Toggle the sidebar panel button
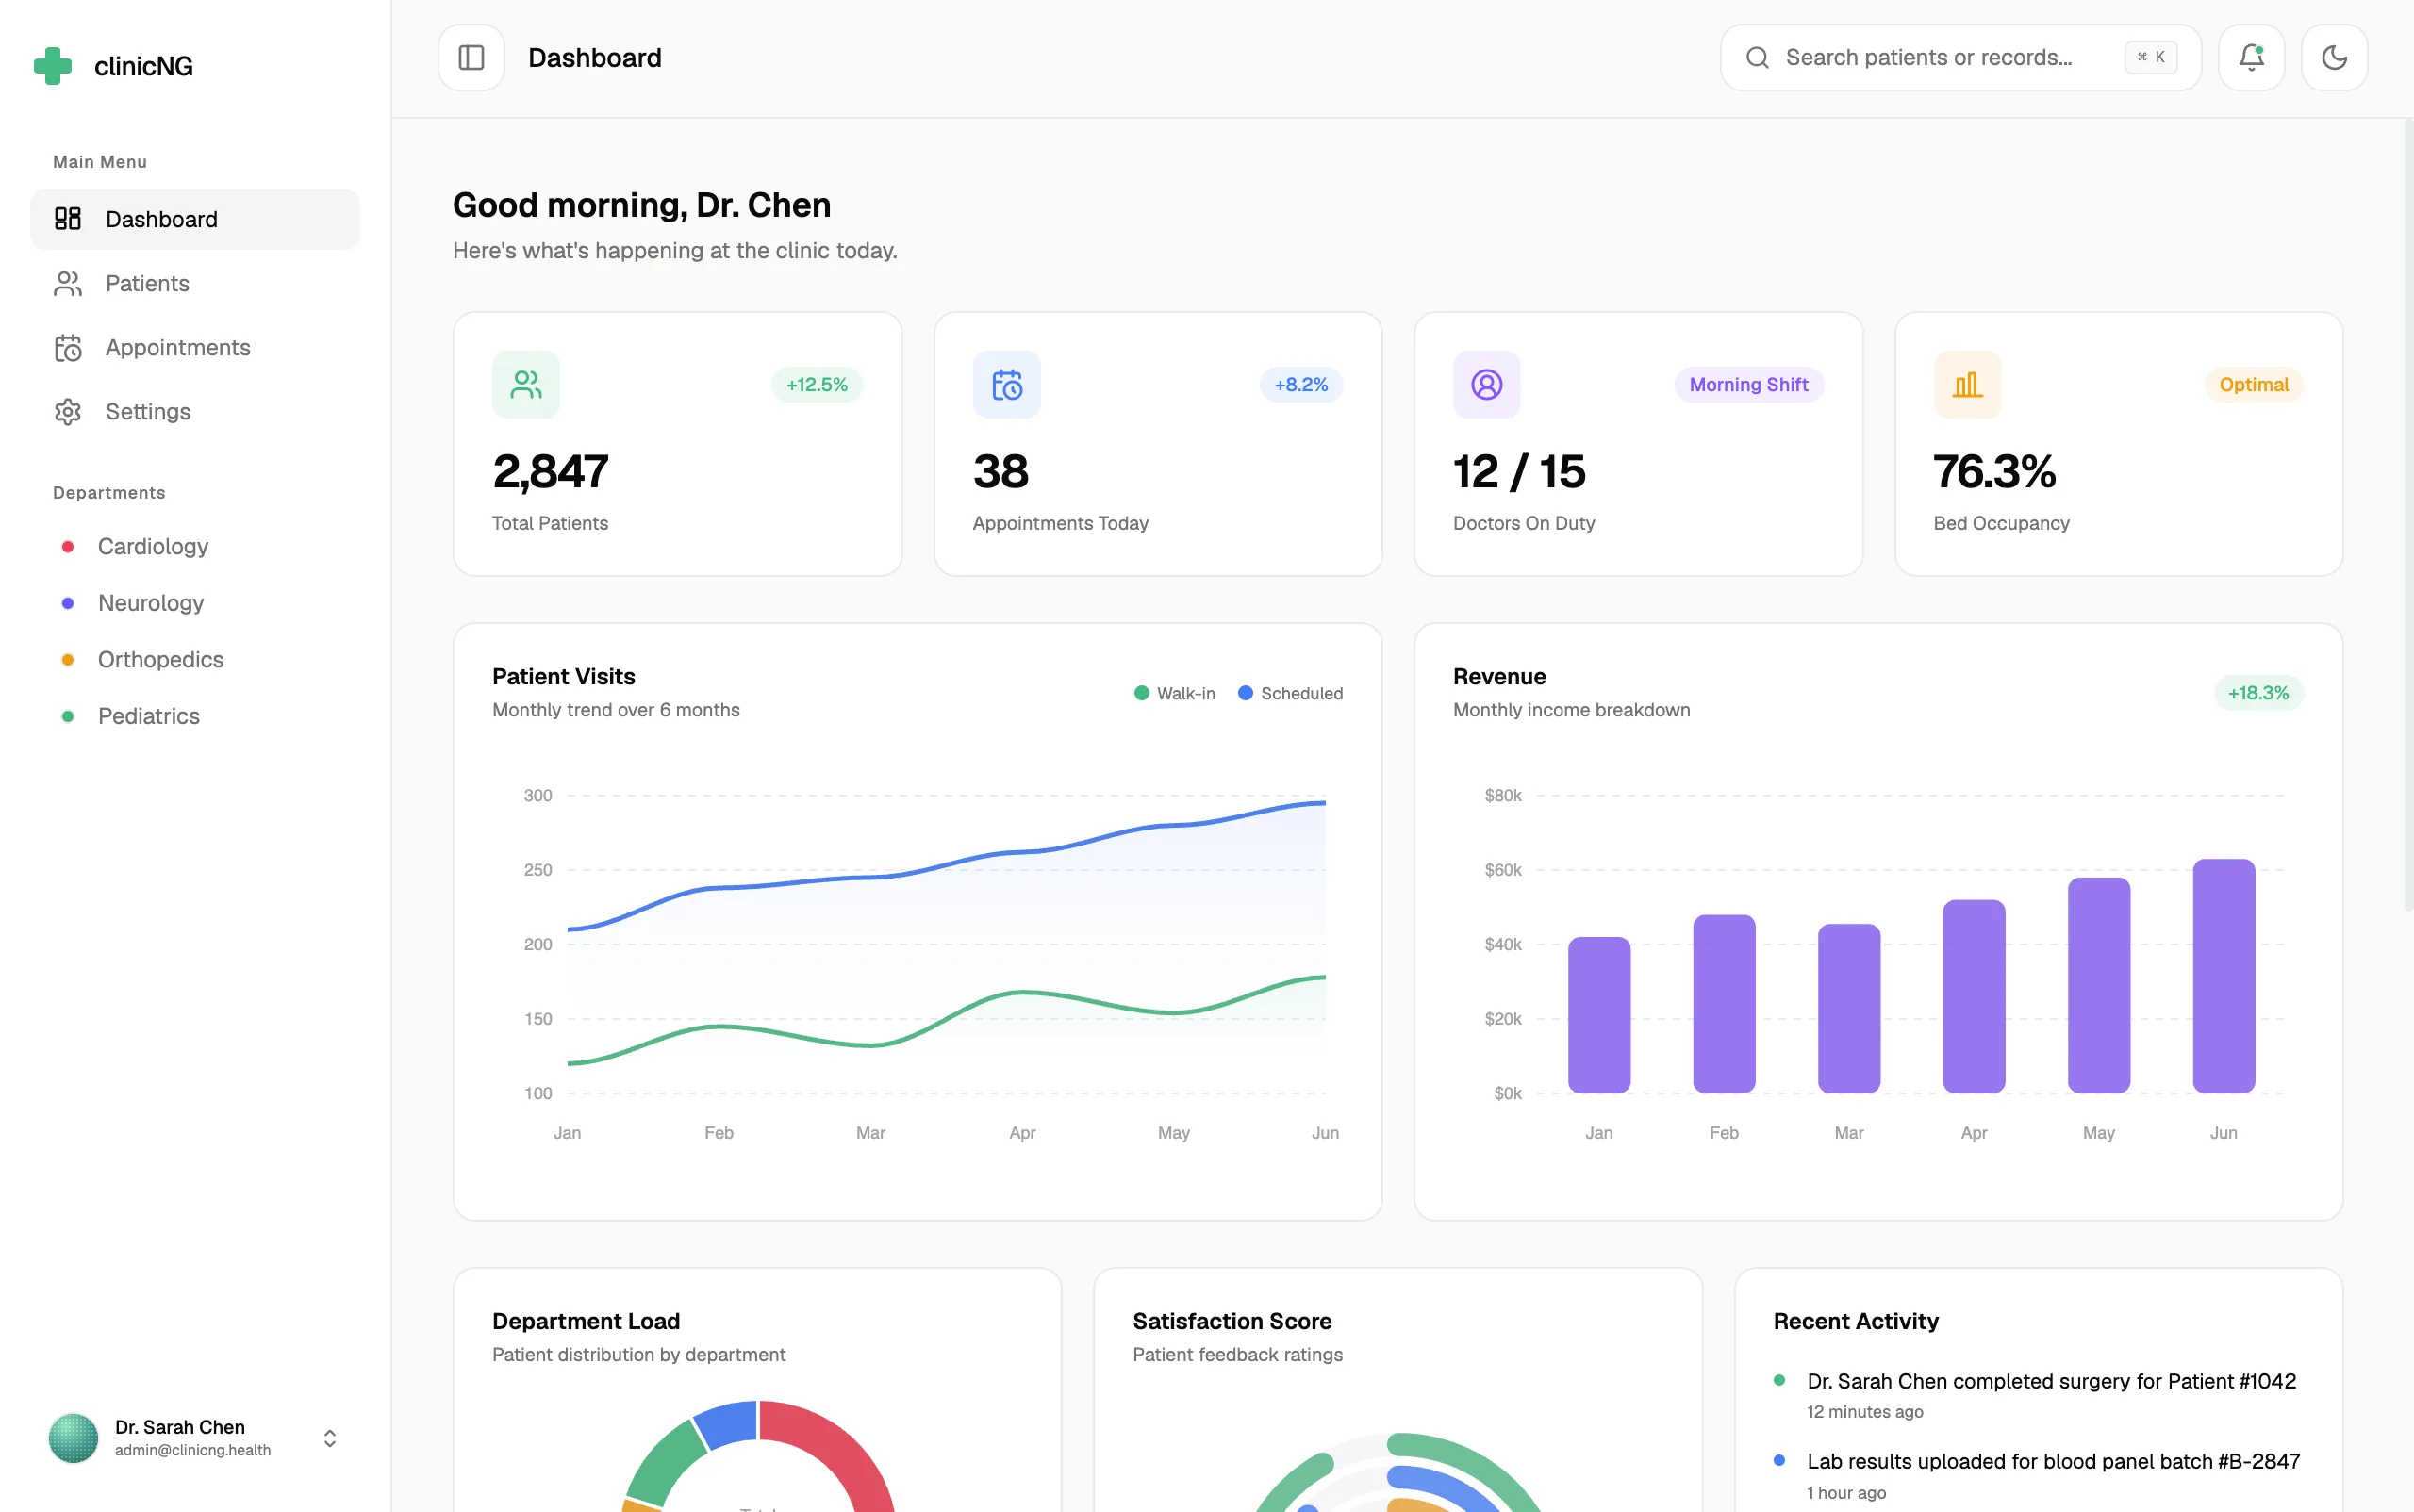 pyautogui.click(x=471, y=57)
